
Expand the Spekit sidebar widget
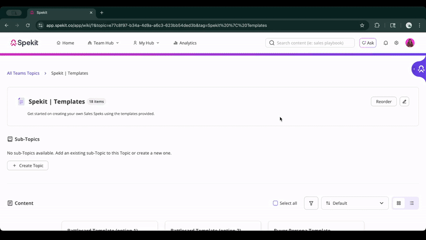[x=419, y=69]
